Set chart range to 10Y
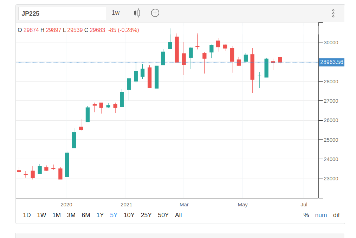 tap(129, 215)
